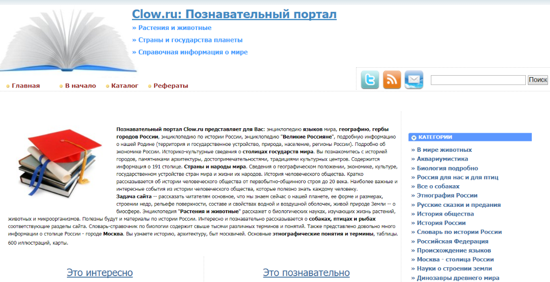This screenshot has width=550, height=282.
Task: Focus the site search input field
Action: coord(478,80)
